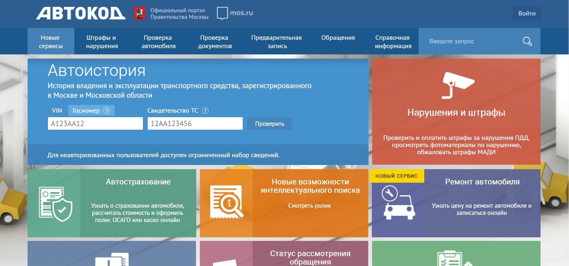
Task: Open the Проверка автомобиля menu
Action: (158, 42)
